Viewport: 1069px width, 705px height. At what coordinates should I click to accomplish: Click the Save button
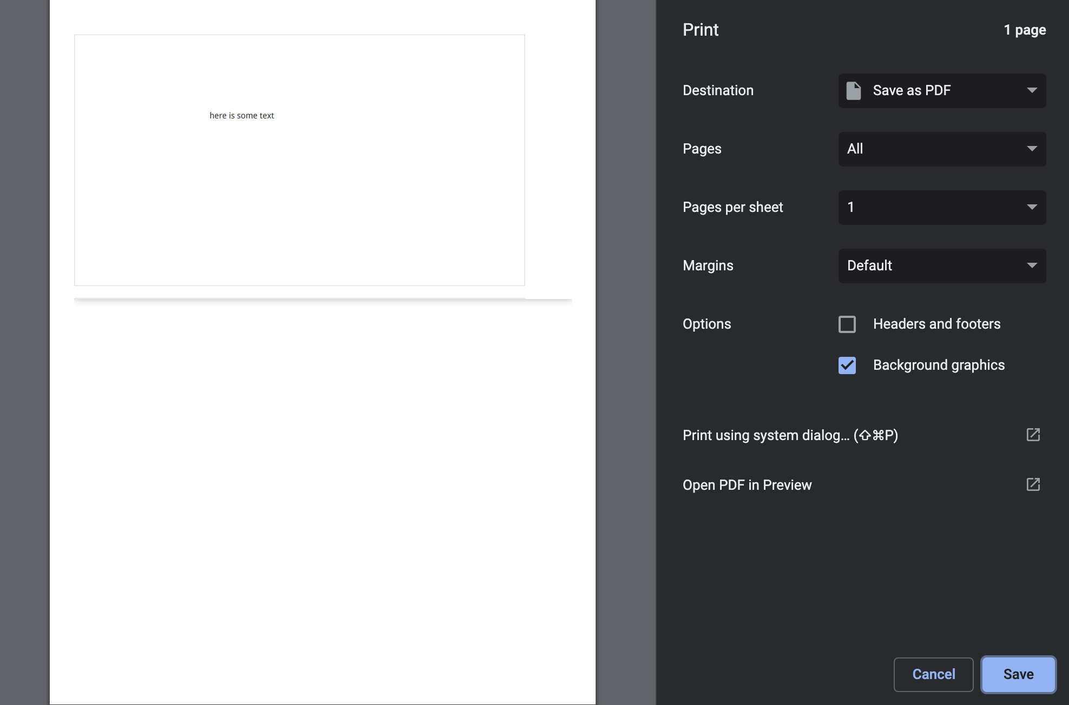tap(1018, 674)
